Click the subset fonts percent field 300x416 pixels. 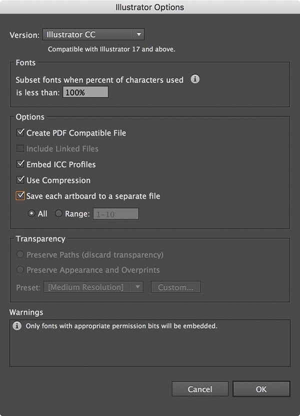pyautogui.click(x=85, y=92)
